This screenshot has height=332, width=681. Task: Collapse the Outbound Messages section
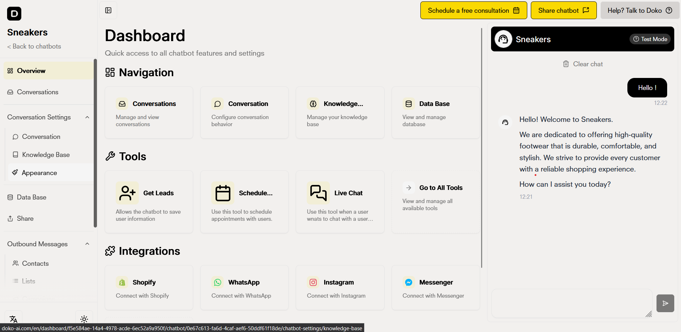(87, 244)
